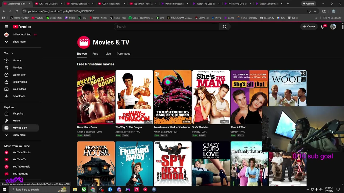Open the notifications bell
Image resolution: width=344 pixels, height=193 pixels.
click(x=323, y=27)
